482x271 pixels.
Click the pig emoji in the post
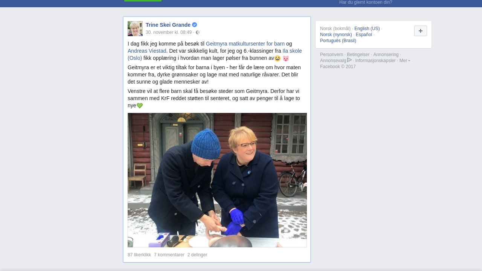286,58
